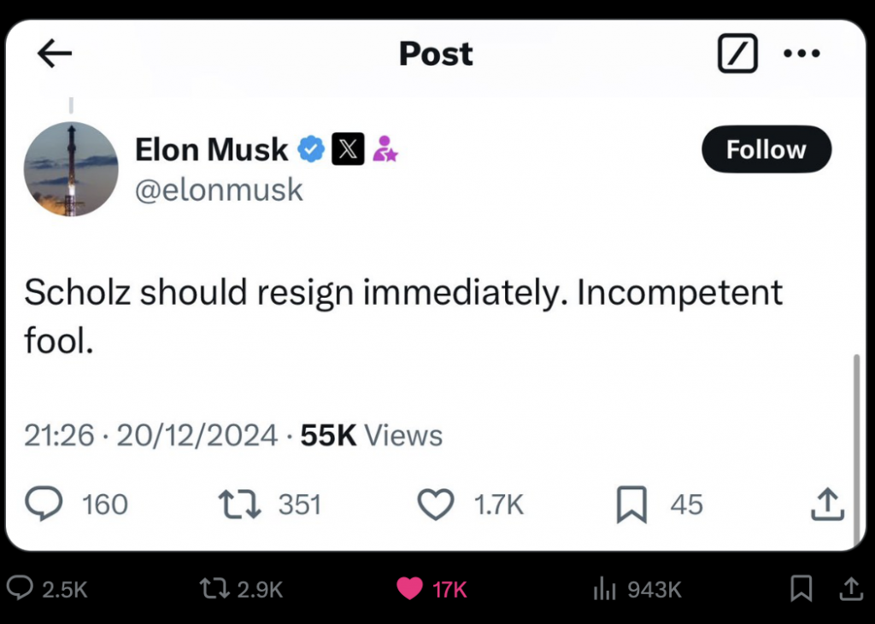Unlike the outer post with 17K likes
Screen dimensions: 875x624
point(409,589)
